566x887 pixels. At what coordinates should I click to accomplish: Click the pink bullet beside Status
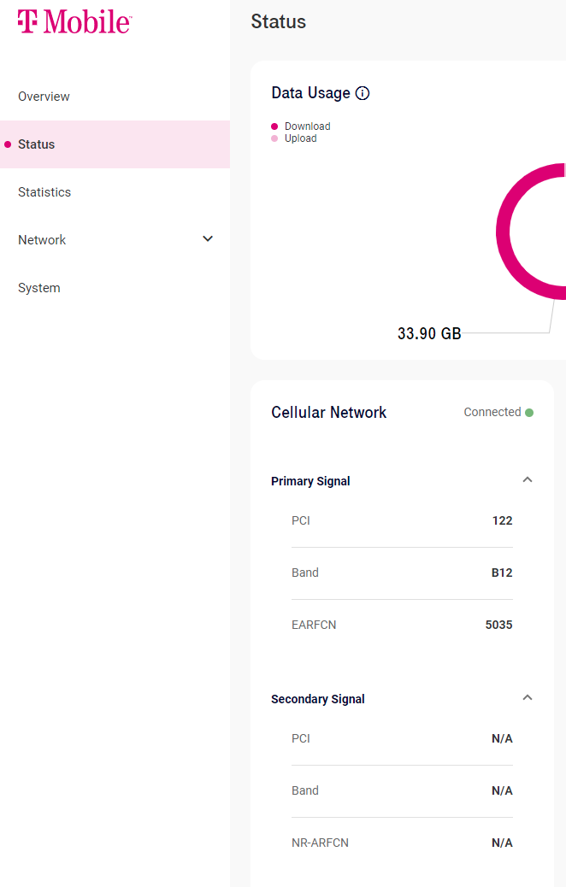click(x=8, y=144)
